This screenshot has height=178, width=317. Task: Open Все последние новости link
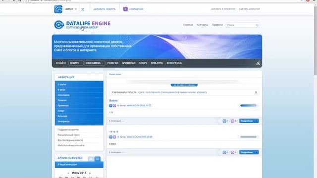[x=70, y=140]
